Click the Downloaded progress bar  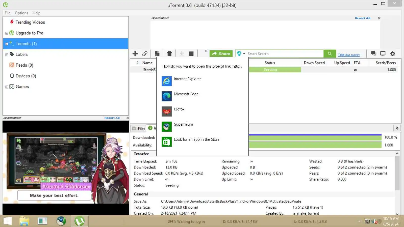tap(315, 137)
